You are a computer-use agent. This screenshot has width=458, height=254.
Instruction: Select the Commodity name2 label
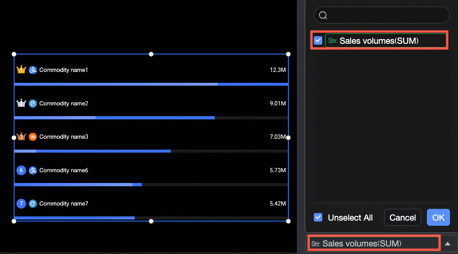(64, 103)
